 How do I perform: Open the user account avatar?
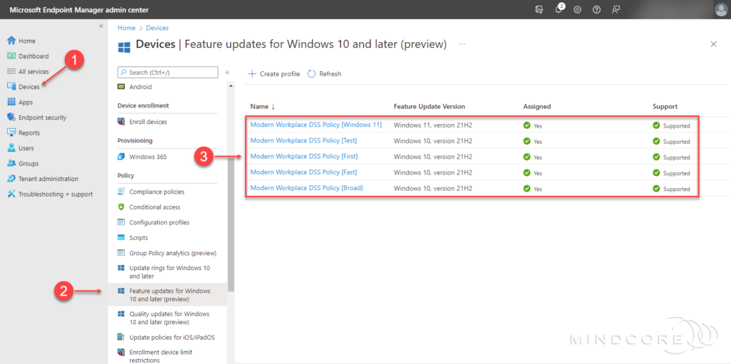(720, 9)
